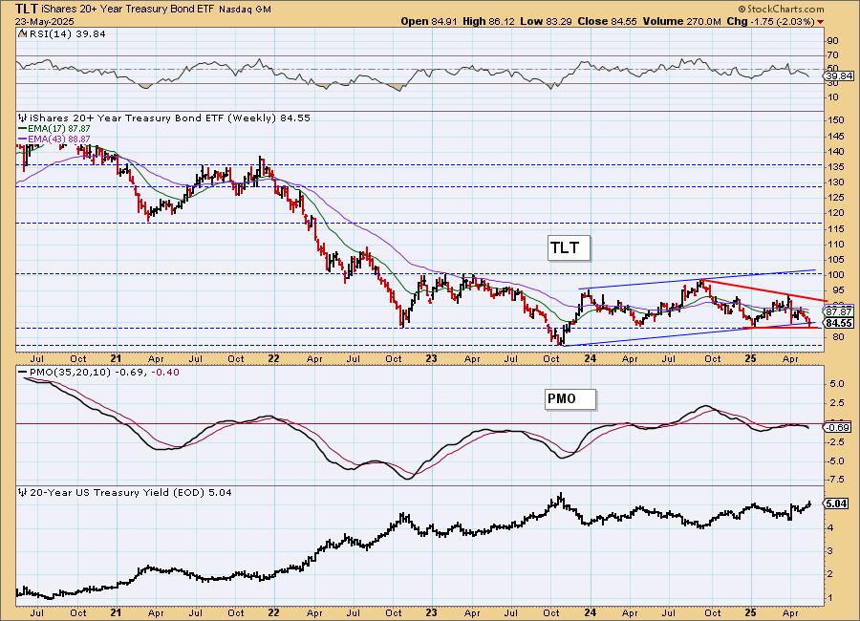Click the green EMA(17) legend line marker
Screen dimensions: 860x621
(x=22, y=128)
